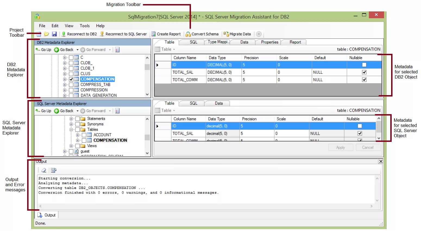Click the output list icon beside the eraser
The height and width of the screenshot is (231, 421).
pyautogui.click(x=54, y=170)
